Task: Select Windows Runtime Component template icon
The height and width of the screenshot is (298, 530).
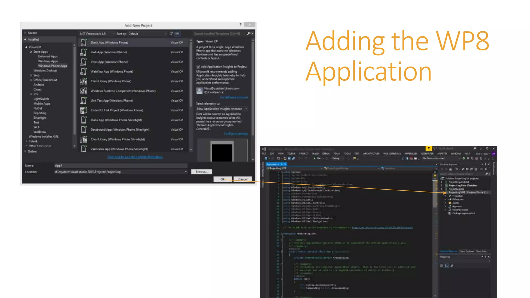Action: click(x=83, y=91)
